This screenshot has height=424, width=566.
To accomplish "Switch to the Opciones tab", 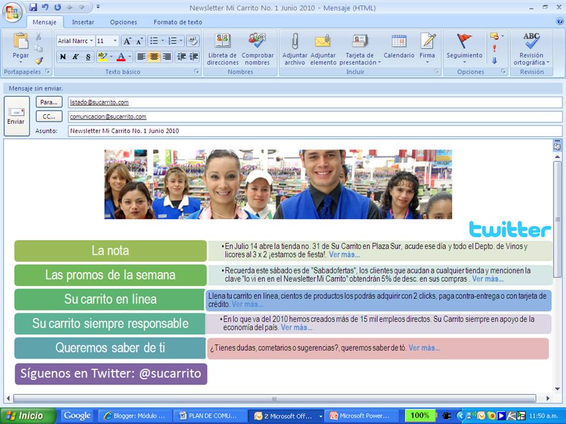I will [123, 22].
